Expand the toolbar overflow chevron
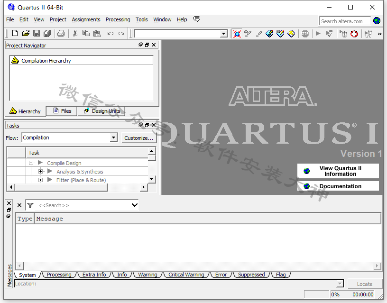 click(x=379, y=34)
